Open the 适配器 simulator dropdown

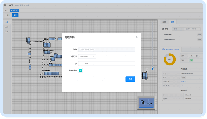pyautogui.click(x=87, y=56)
